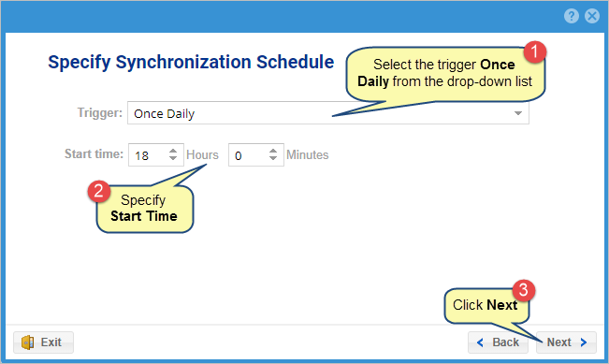Image resolution: width=609 pixels, height=364 pixels.
Task: Return to the previous step with Back
Action: pos(498,342)
